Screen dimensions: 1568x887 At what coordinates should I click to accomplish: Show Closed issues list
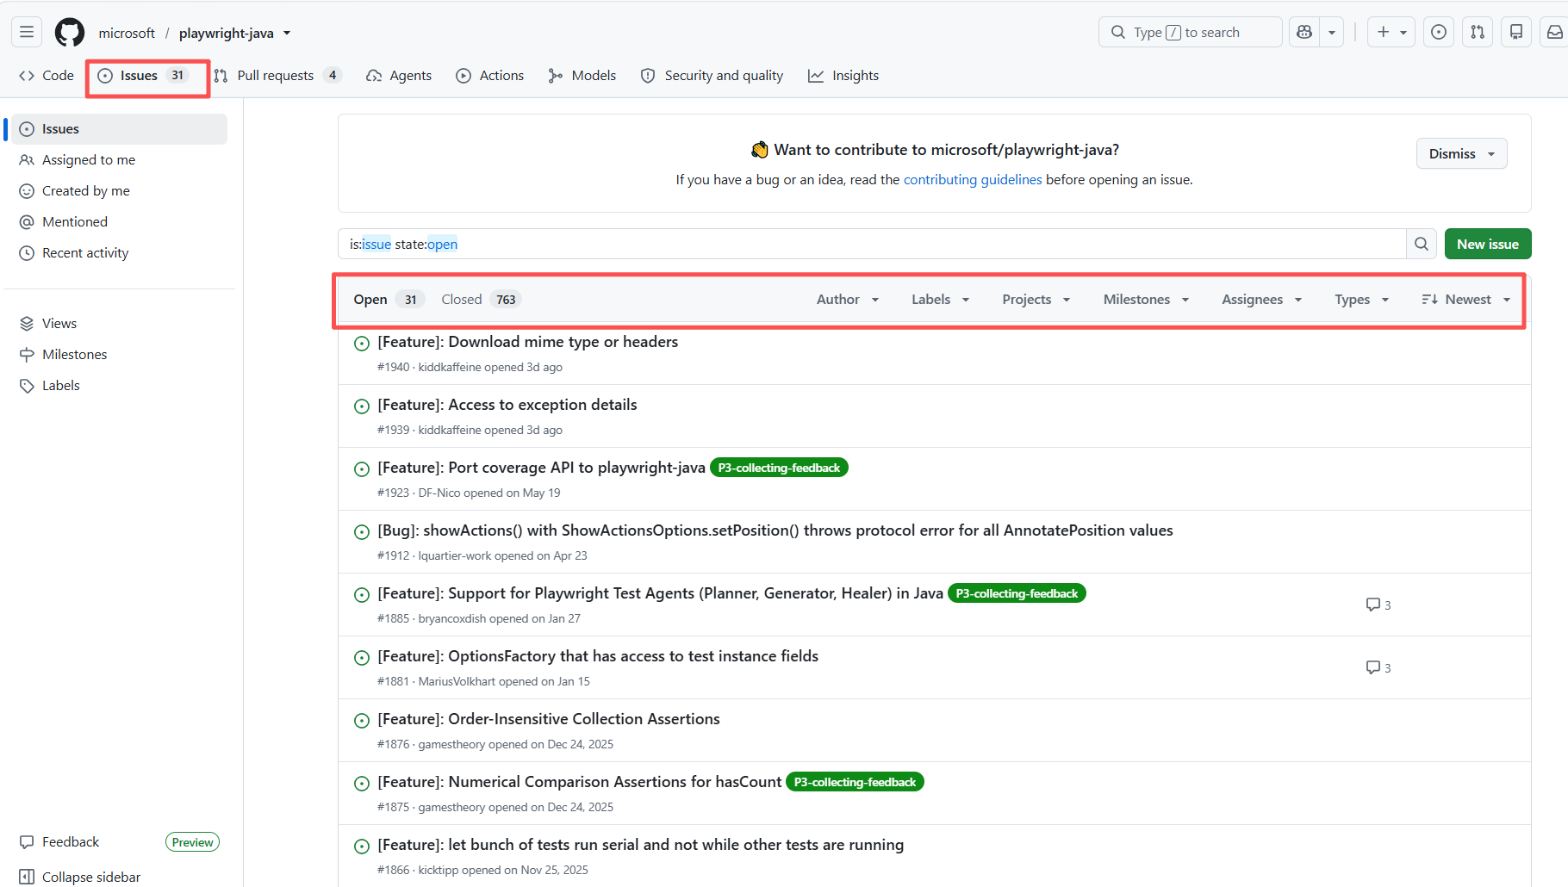coord(481,300)
